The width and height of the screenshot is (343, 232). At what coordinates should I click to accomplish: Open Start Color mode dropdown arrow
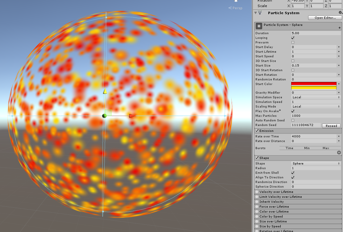[x=339, y=84]
